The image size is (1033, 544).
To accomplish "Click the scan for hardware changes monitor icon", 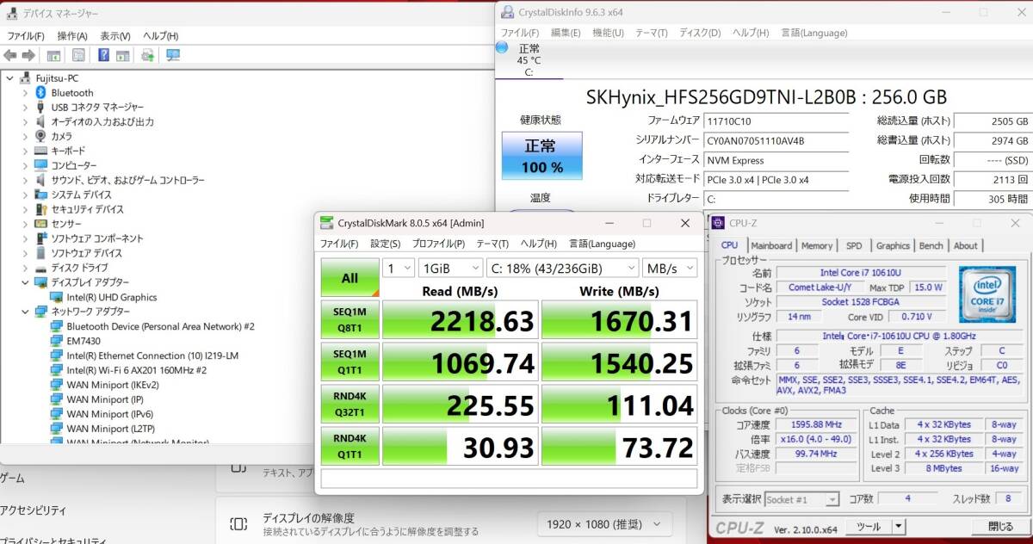I will tap(173, 55).
